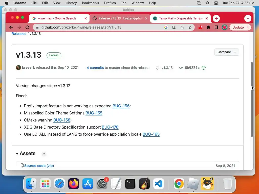259x194 pixels.
Task: Open the Compare dropdown
Action: [x=227, y=52]
